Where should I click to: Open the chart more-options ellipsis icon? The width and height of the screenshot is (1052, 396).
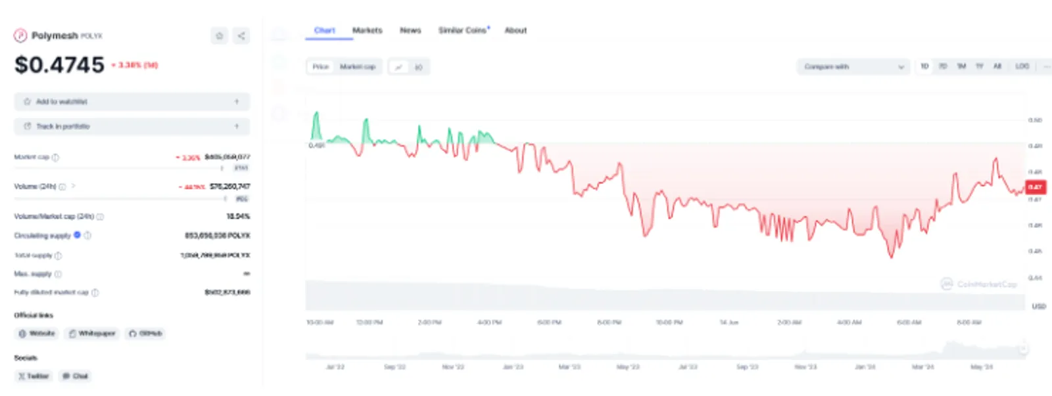point(1047,66)
